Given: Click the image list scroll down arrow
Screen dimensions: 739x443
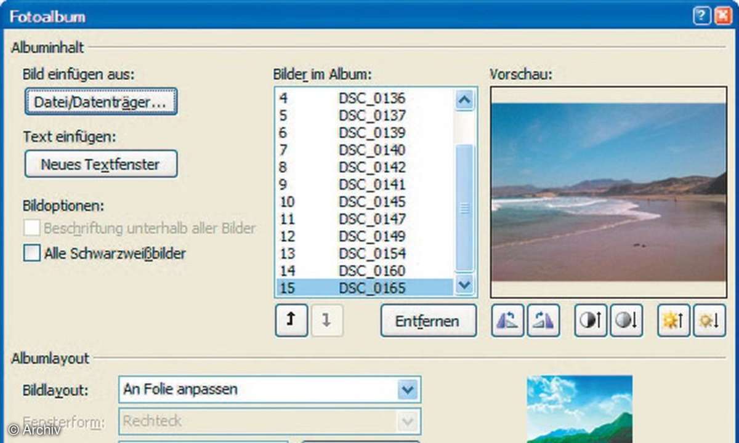Looking at the screenshot, I should coord(465,285).
